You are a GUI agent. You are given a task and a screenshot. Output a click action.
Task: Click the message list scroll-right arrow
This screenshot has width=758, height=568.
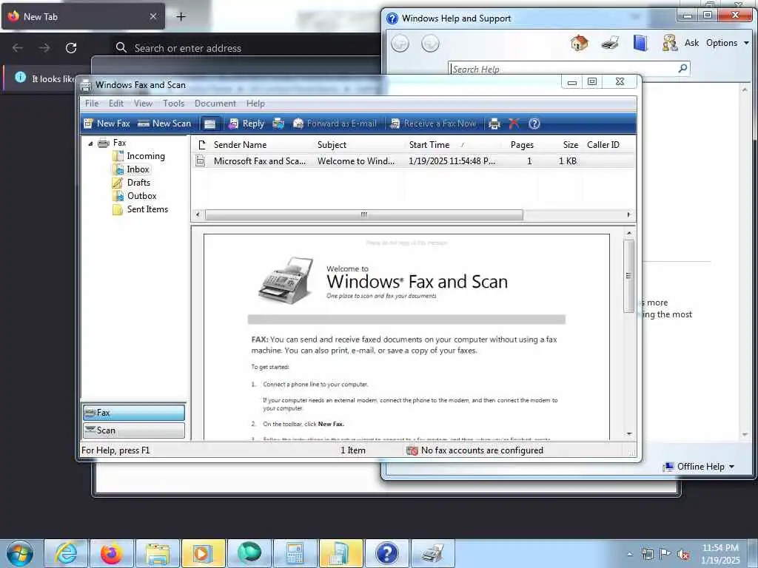point(629,214)
